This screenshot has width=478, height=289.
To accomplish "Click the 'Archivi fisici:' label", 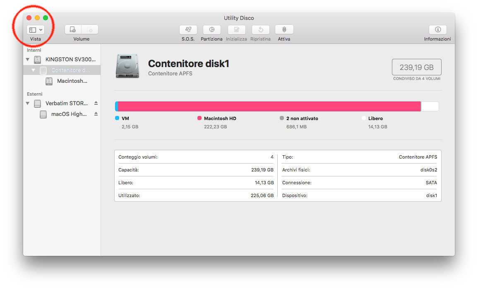I will 296,170.
